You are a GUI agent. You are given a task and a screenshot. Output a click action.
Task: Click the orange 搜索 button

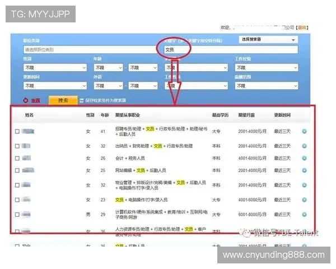click(63, 100)
